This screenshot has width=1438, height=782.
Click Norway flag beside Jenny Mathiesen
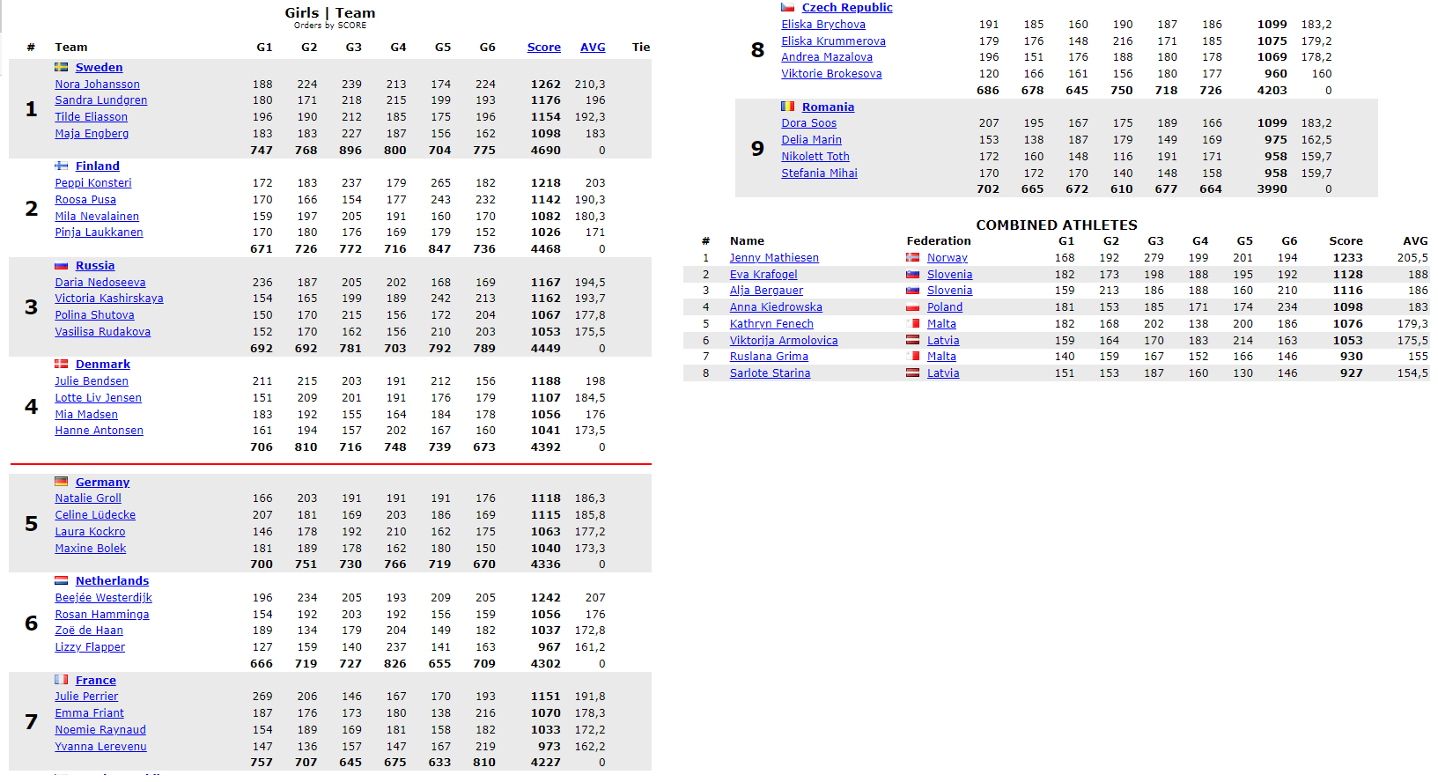pyautogui.click(x=913, y=258)
